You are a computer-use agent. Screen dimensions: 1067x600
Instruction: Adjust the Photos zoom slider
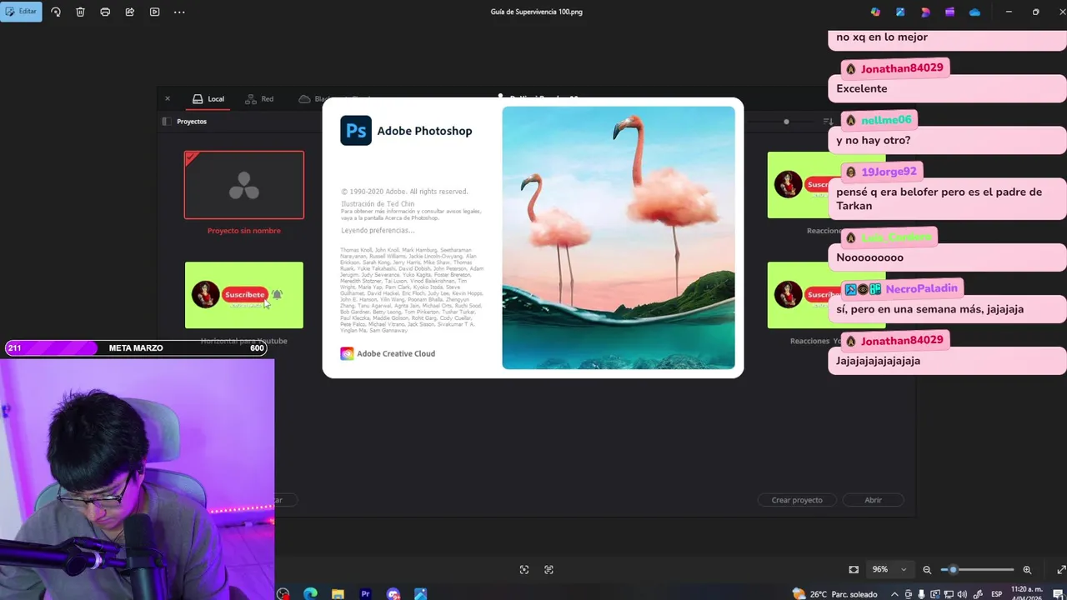pyautogui.click(x=977, y=570)
